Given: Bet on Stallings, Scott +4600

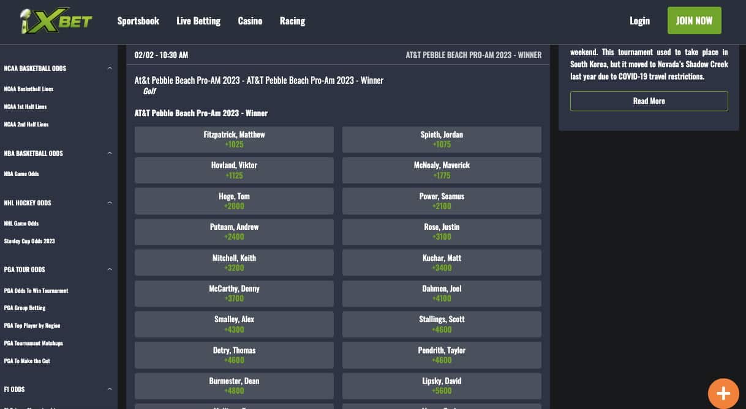Looking at the screenshot, I should (442, 324).
